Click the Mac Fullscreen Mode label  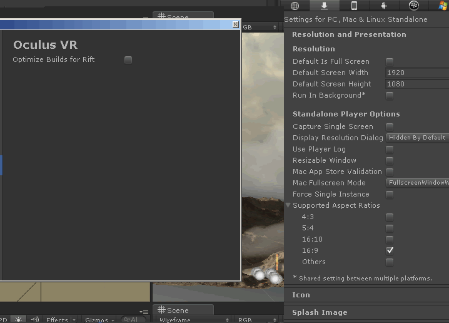[329, 183]
